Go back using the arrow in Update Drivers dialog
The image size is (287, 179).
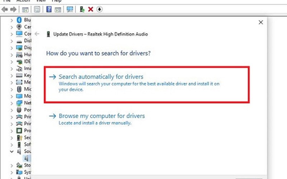(x=37, y=34)
